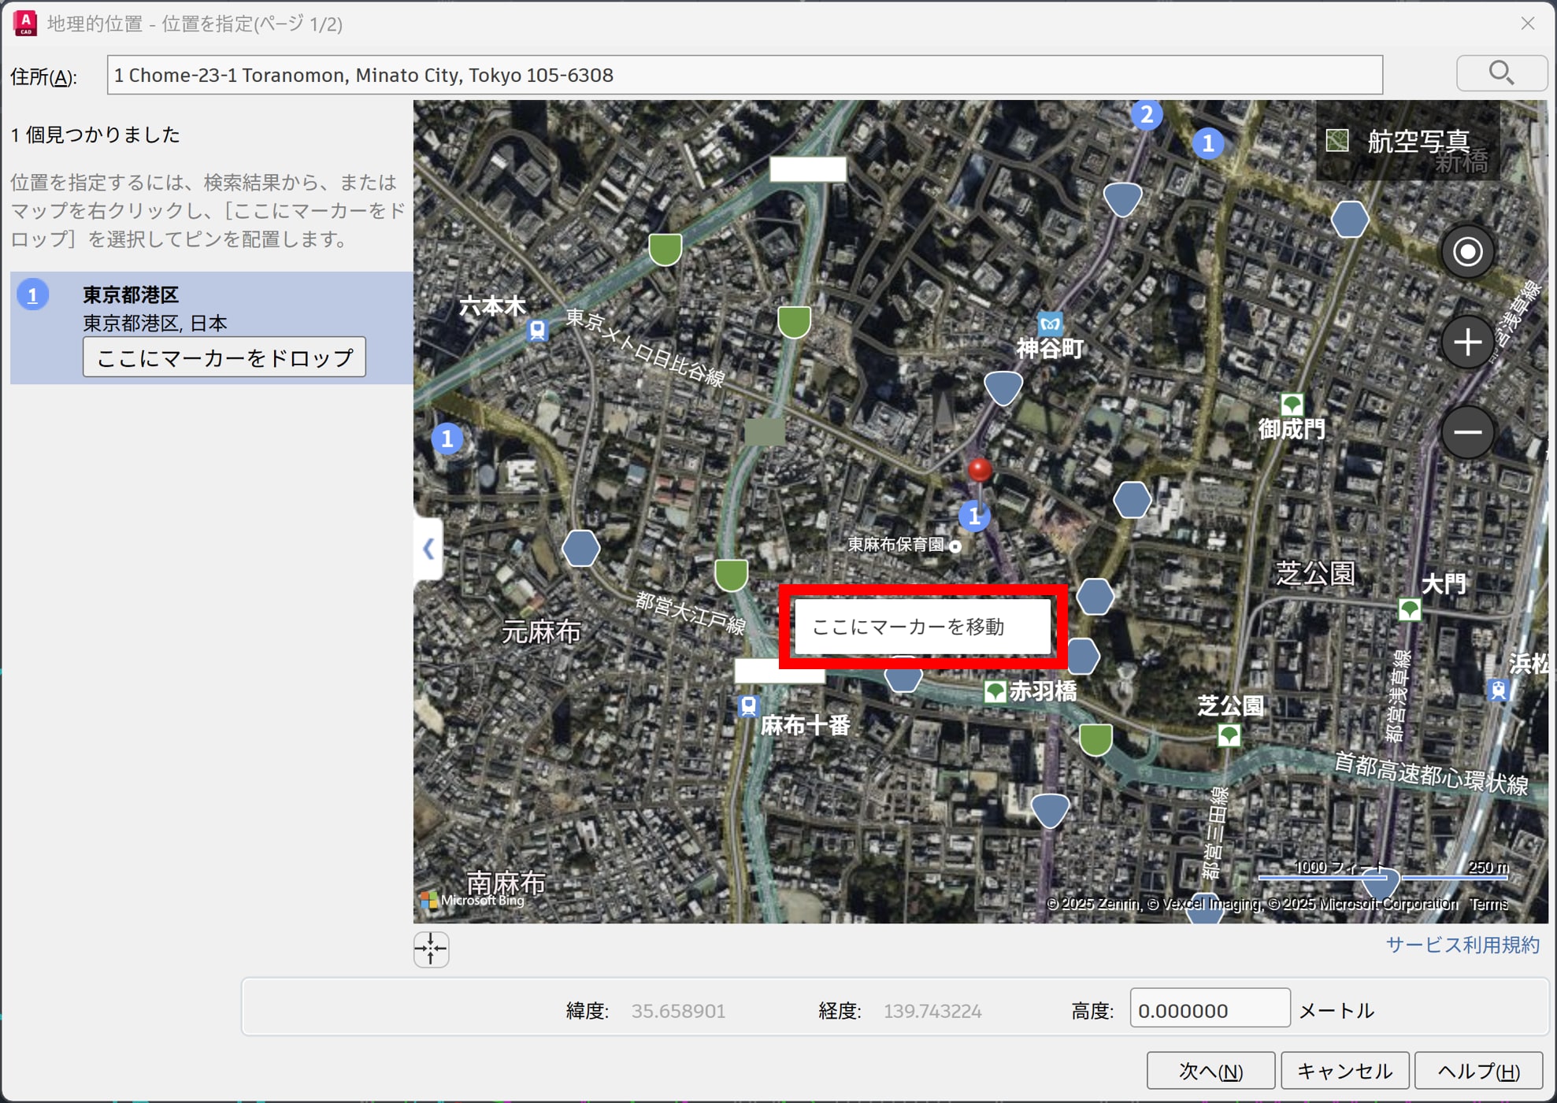Click the red pin marker on the map

point(979,470)
